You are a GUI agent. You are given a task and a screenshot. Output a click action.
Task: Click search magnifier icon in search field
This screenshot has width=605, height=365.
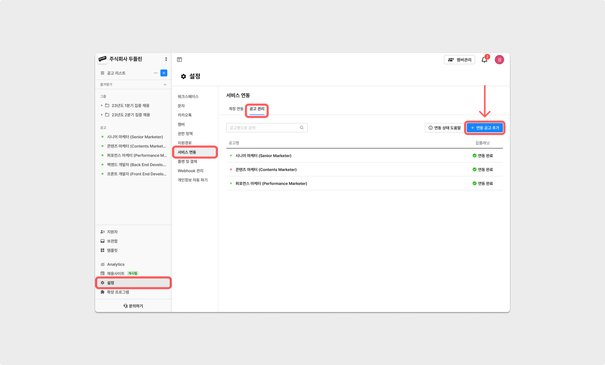click(302, 128)
